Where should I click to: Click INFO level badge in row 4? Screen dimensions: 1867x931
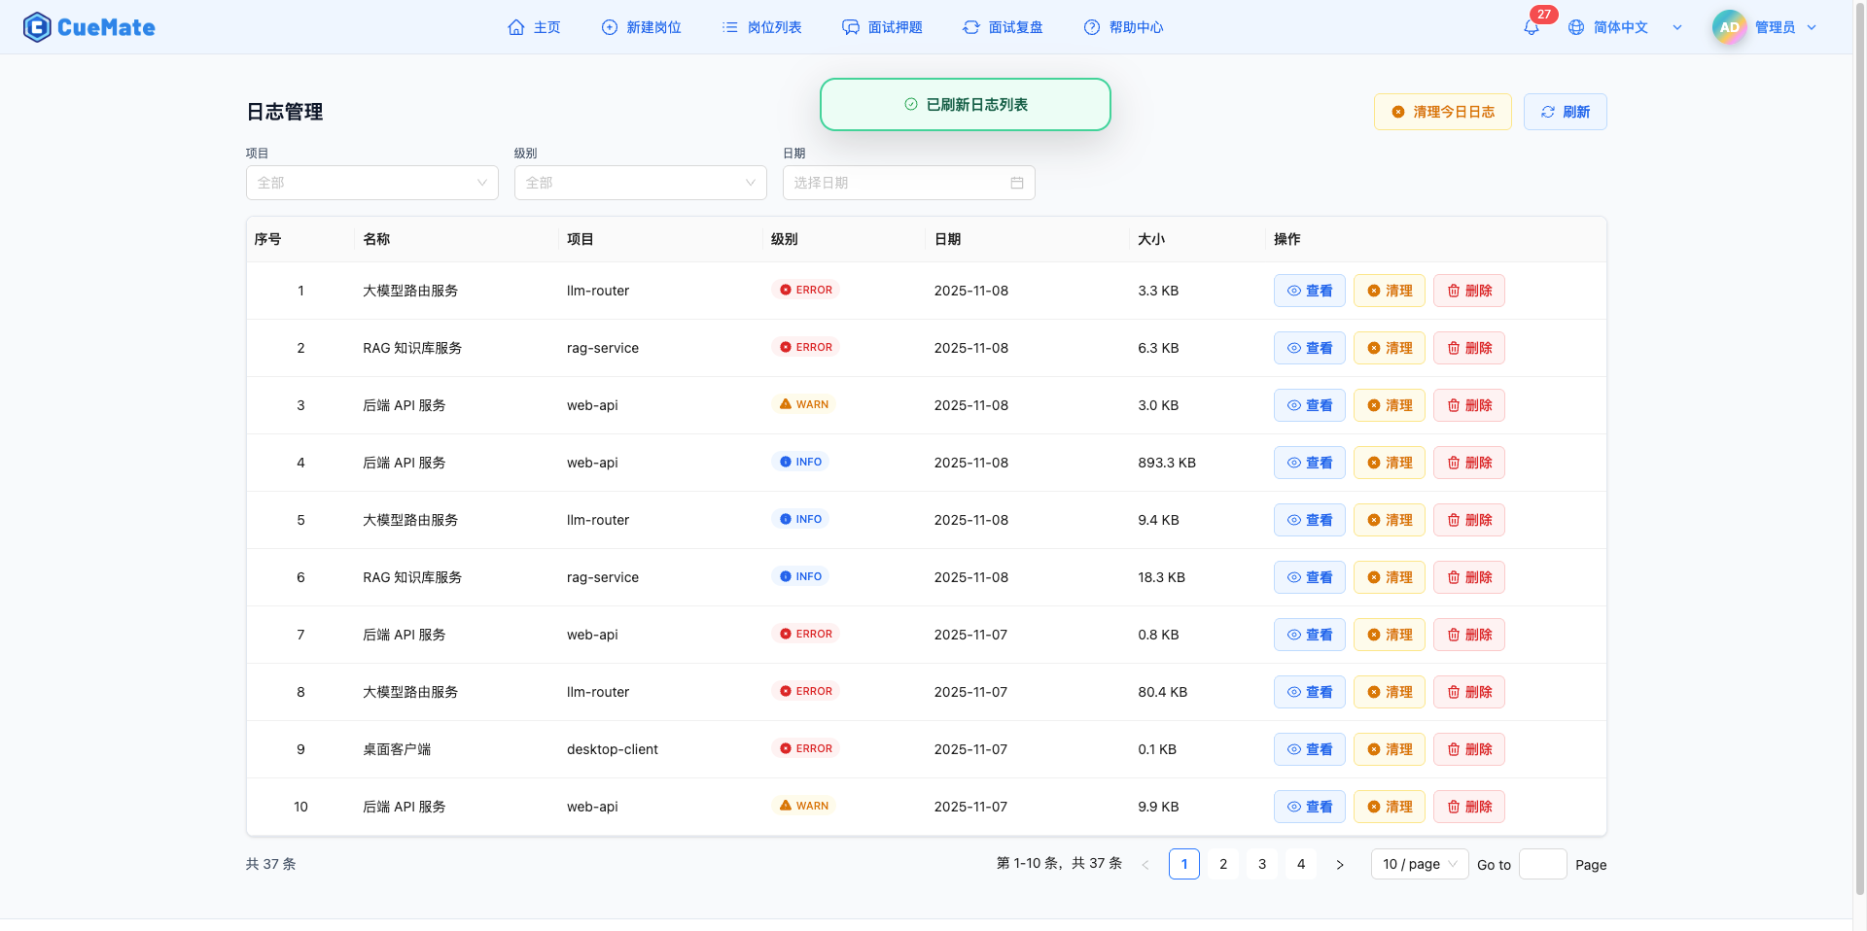pyautogui.click(x=800, y=462)
